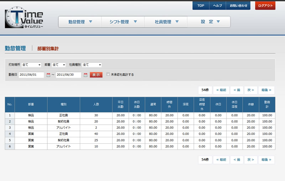Screen dimensions: 285x181
Task: Expand the シフト管理 menu
Action: tap(123, 22)
